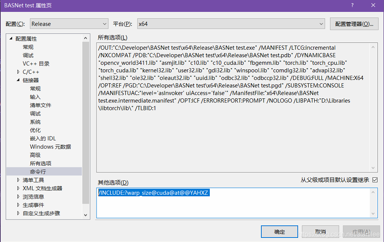Expand the XML 文档生成器 node
Image resolution: width=384 pixels, height=242 pixels.
tap(18, 188)
